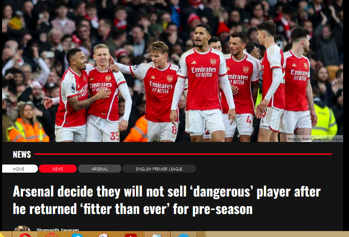Go to the HOME breadcrumb pill
The image size is (349, 237).
tap(20, 169)
